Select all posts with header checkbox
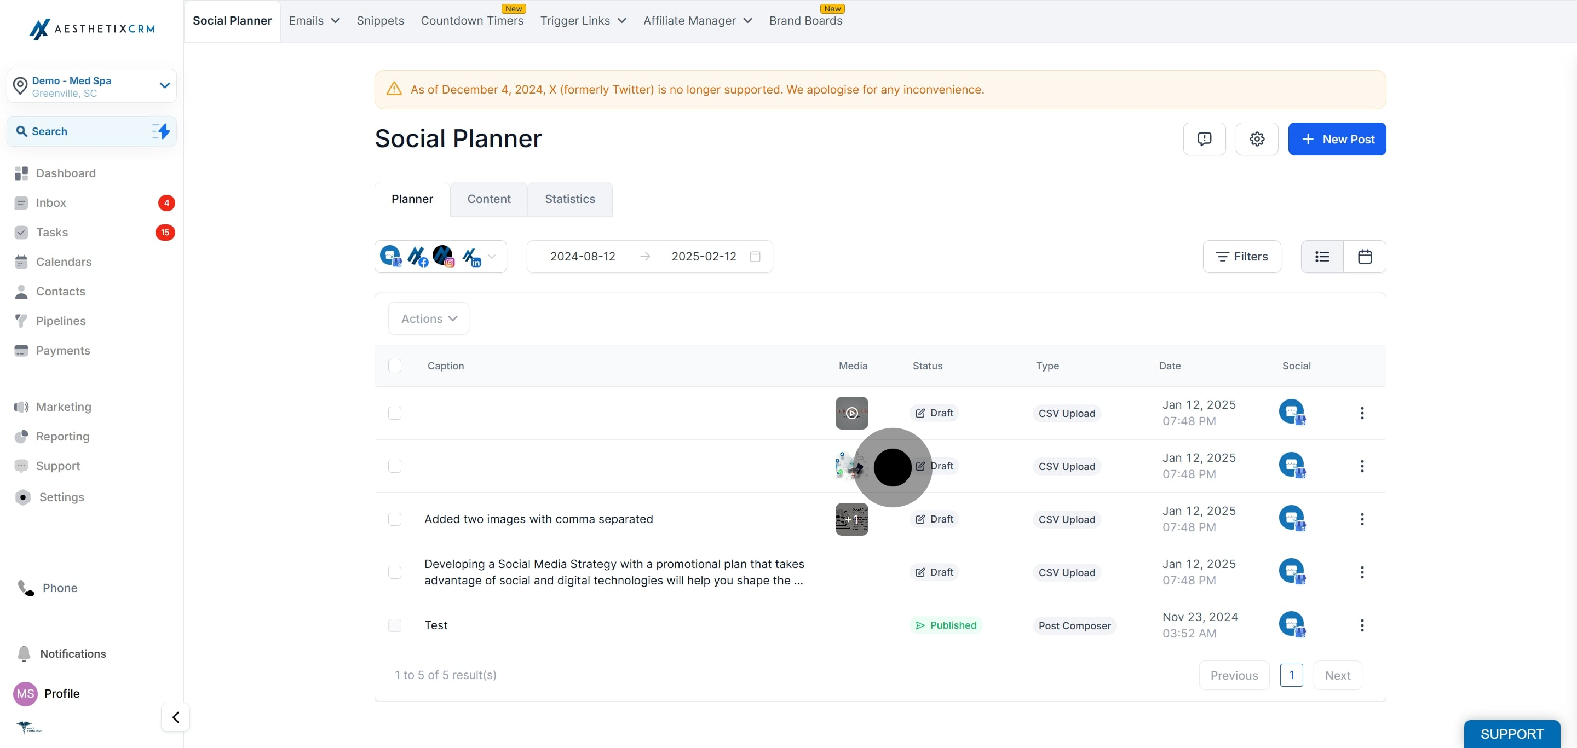 pyautogui.click(x=395, y=366)
